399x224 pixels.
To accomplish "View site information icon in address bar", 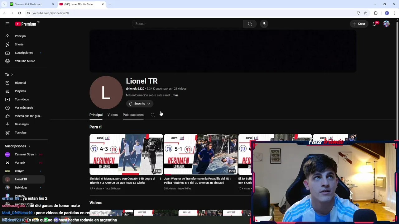I will click(28, 13).
